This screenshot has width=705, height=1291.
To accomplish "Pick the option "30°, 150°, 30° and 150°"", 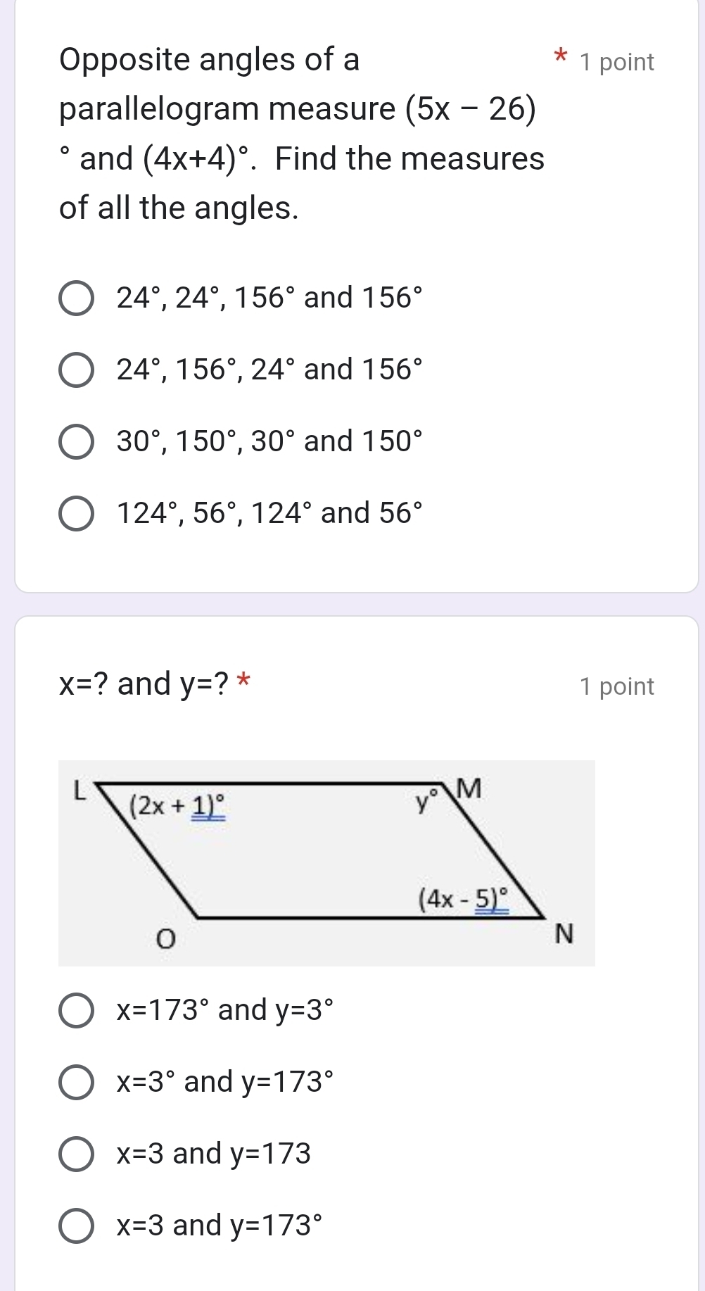I will click(76, 442).
